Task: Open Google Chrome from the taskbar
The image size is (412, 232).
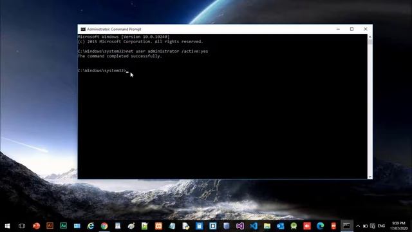Action: 104,226
